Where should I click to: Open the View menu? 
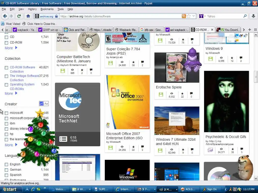coord(21,9)
